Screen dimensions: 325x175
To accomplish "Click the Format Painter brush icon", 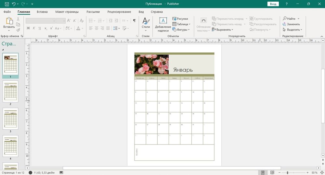I will click(18, 30).
